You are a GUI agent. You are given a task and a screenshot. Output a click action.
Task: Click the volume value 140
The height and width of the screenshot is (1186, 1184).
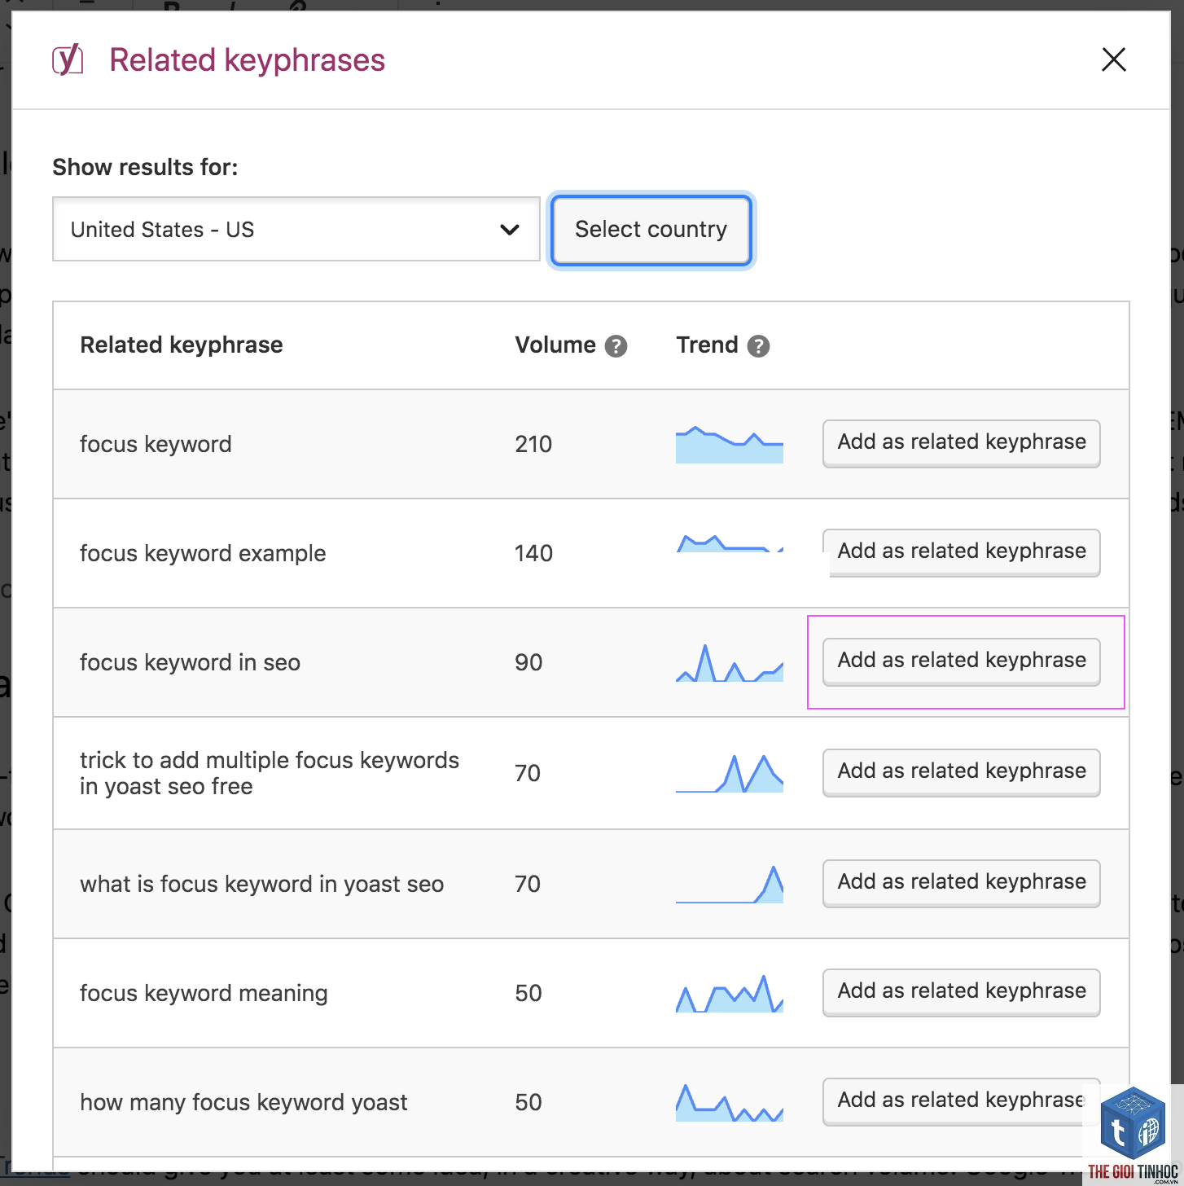(x=533, y=553)
